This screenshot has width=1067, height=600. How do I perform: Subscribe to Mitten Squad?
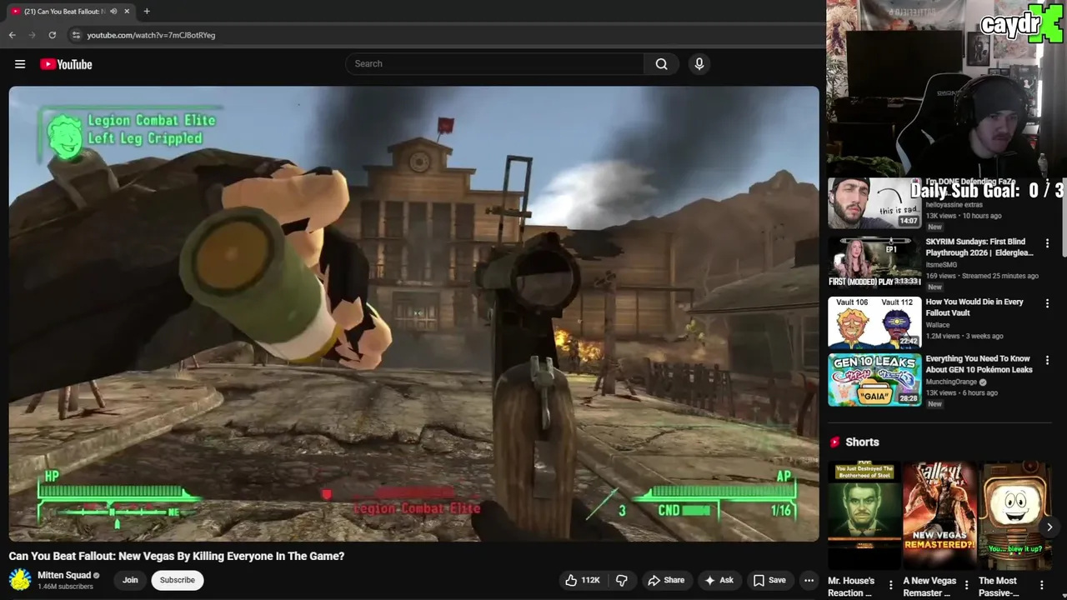tap(177, 580)
